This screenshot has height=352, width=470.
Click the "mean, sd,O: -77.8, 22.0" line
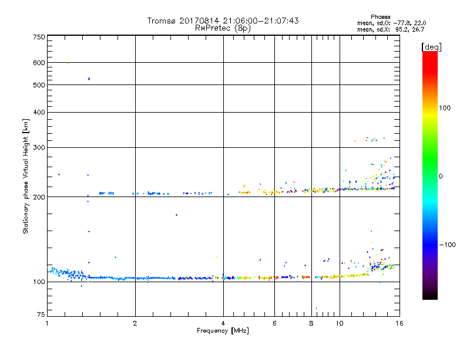[x=391, y=23]
